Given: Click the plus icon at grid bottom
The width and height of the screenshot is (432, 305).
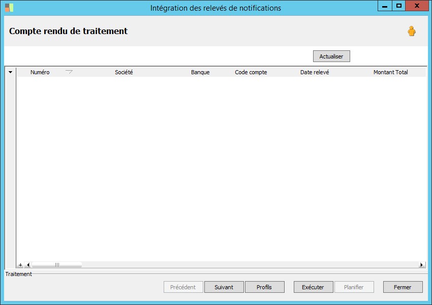Looking at the screenshot, I should point(20,265).
